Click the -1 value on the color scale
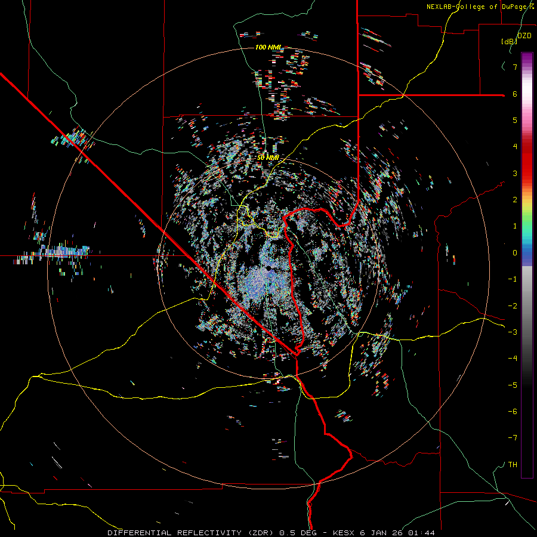537x537 pixels. click(x=513, y=279)
